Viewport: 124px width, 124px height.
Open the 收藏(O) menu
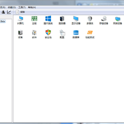[x=12, y=8]
